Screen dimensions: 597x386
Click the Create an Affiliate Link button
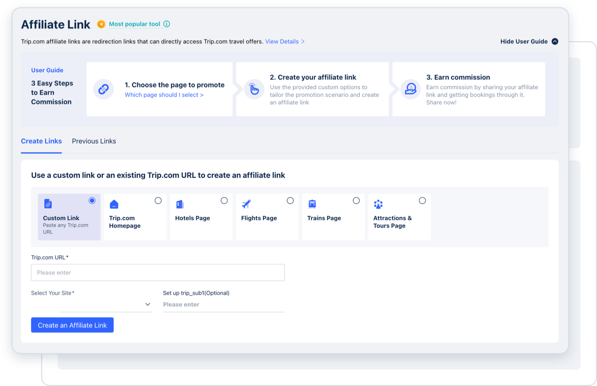tap(73, 325)
